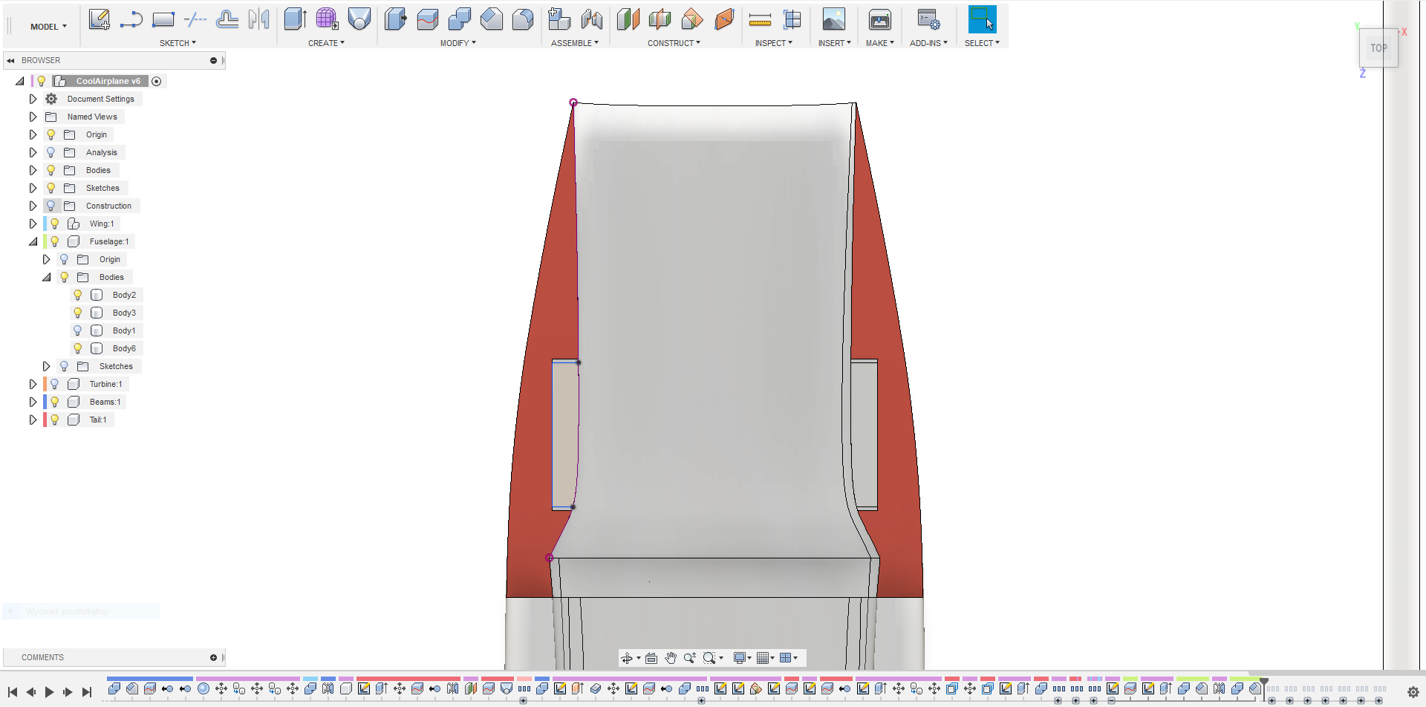Click the Press Pull icon
The width and height of the screenshot is (1426, 707).
click(x=396, y=19)
